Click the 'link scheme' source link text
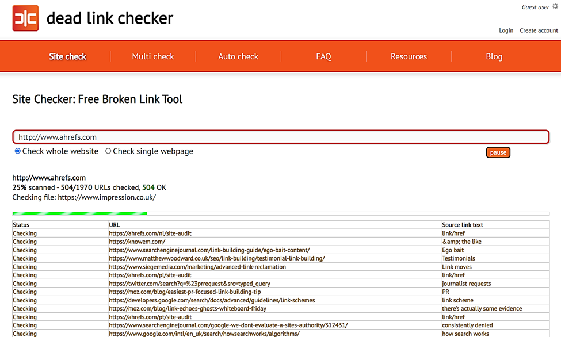 tap(457, 301)
